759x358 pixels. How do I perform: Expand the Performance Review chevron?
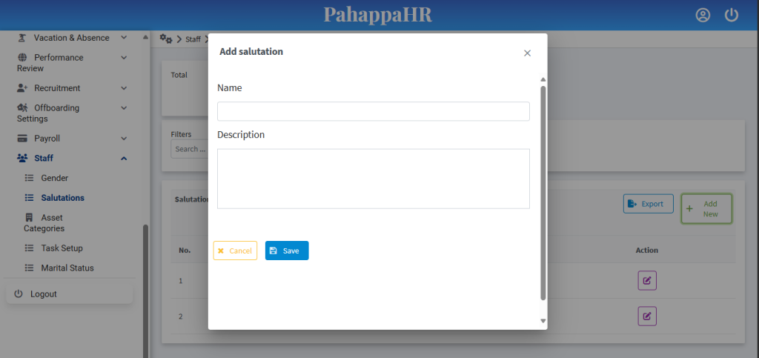pos(124,58)
